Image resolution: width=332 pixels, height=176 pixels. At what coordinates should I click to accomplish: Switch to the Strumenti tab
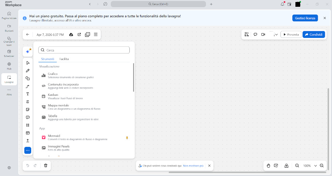coord(48,59)
